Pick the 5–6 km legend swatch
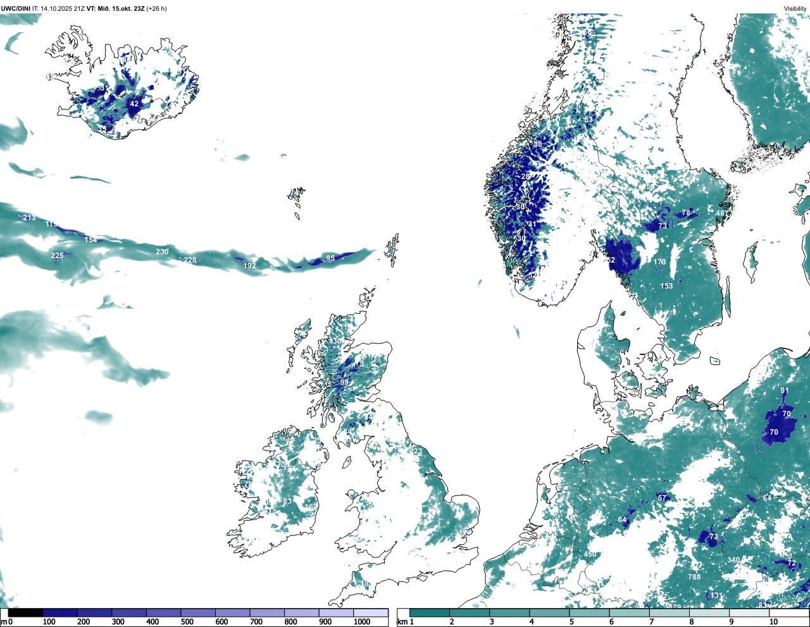Viewport: 810px width, 627px height. coord(589,613)
